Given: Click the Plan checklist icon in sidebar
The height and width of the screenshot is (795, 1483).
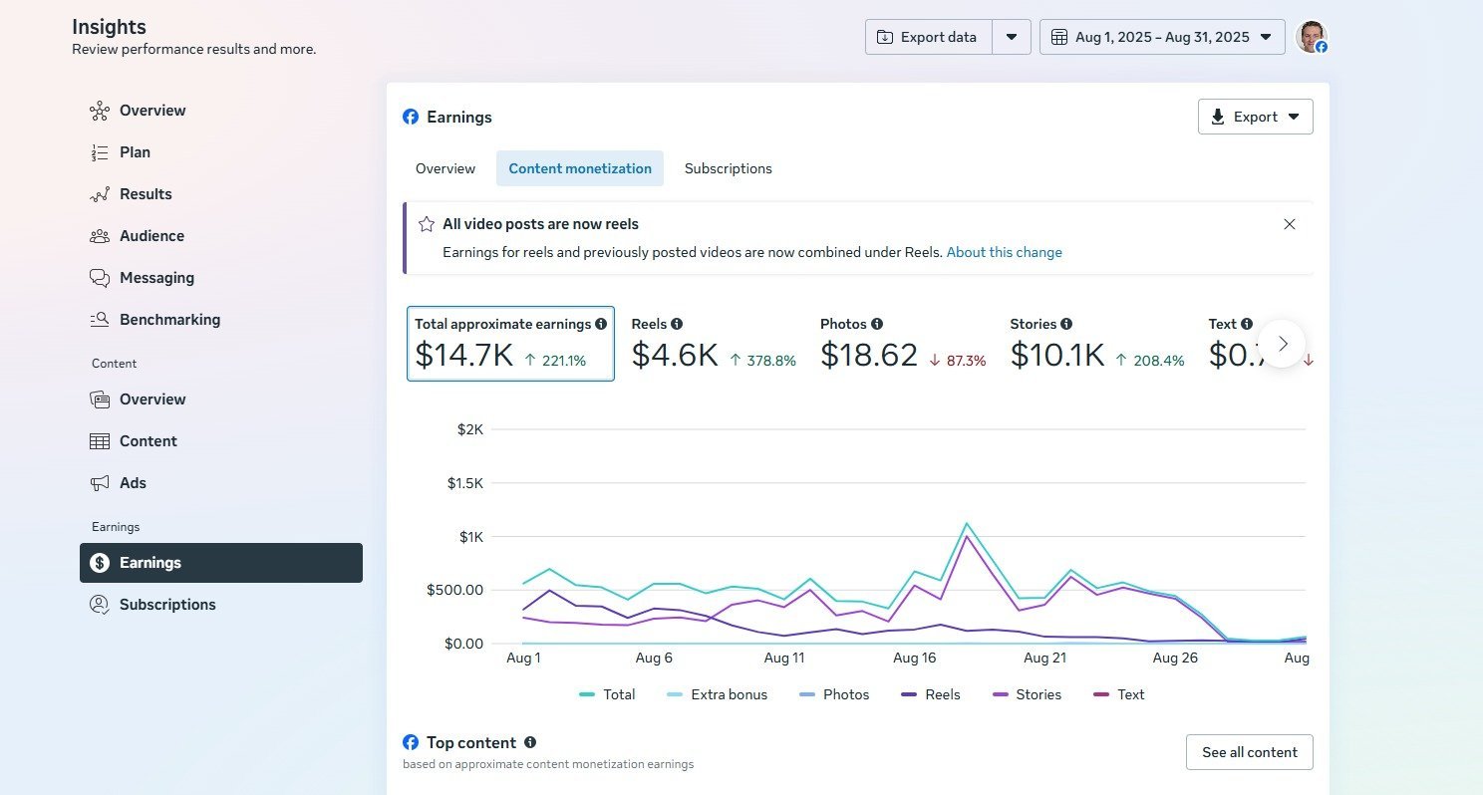Looking at the screenshot, I should tap(99, 152).
